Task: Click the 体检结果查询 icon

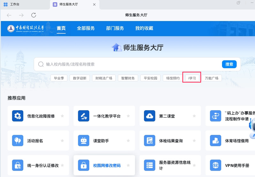Action: 150,141
